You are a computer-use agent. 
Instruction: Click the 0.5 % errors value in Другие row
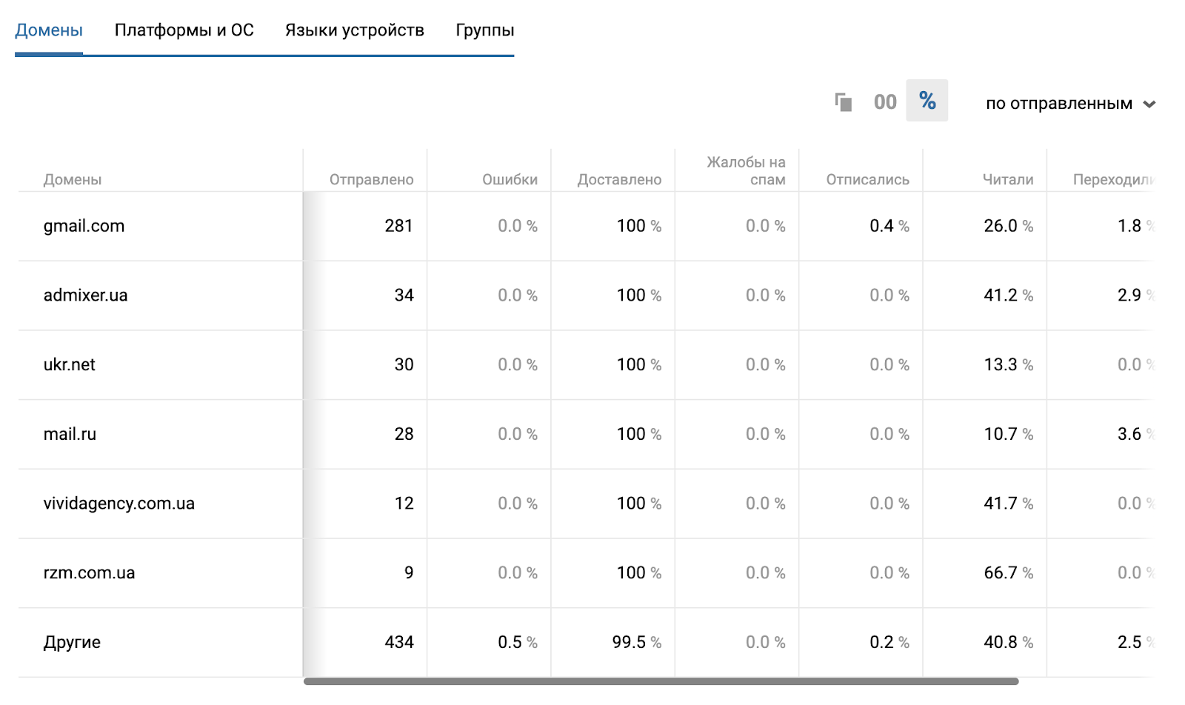click(518, 643)
